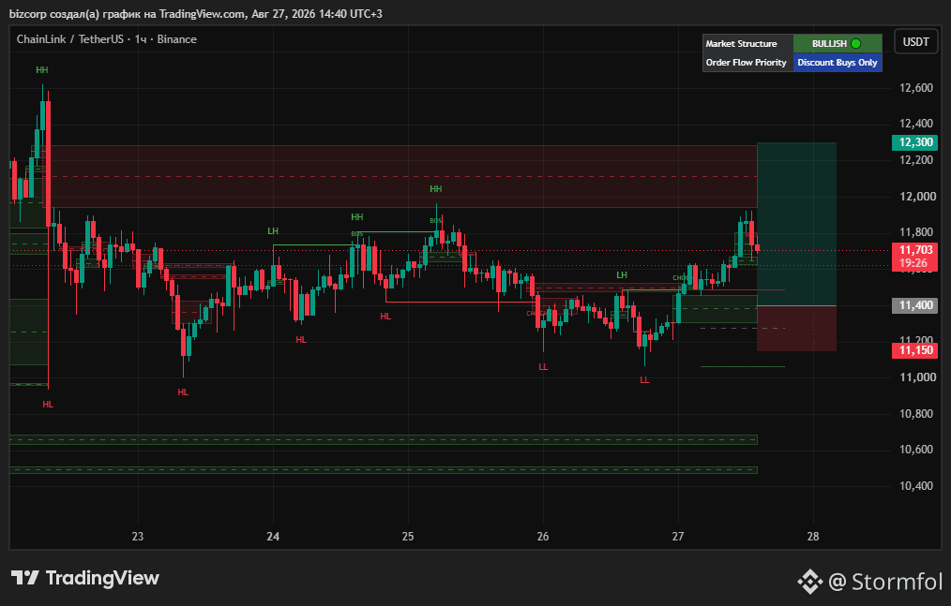
Task: Click the 10,800 price axis label
Action: point(915,413)
